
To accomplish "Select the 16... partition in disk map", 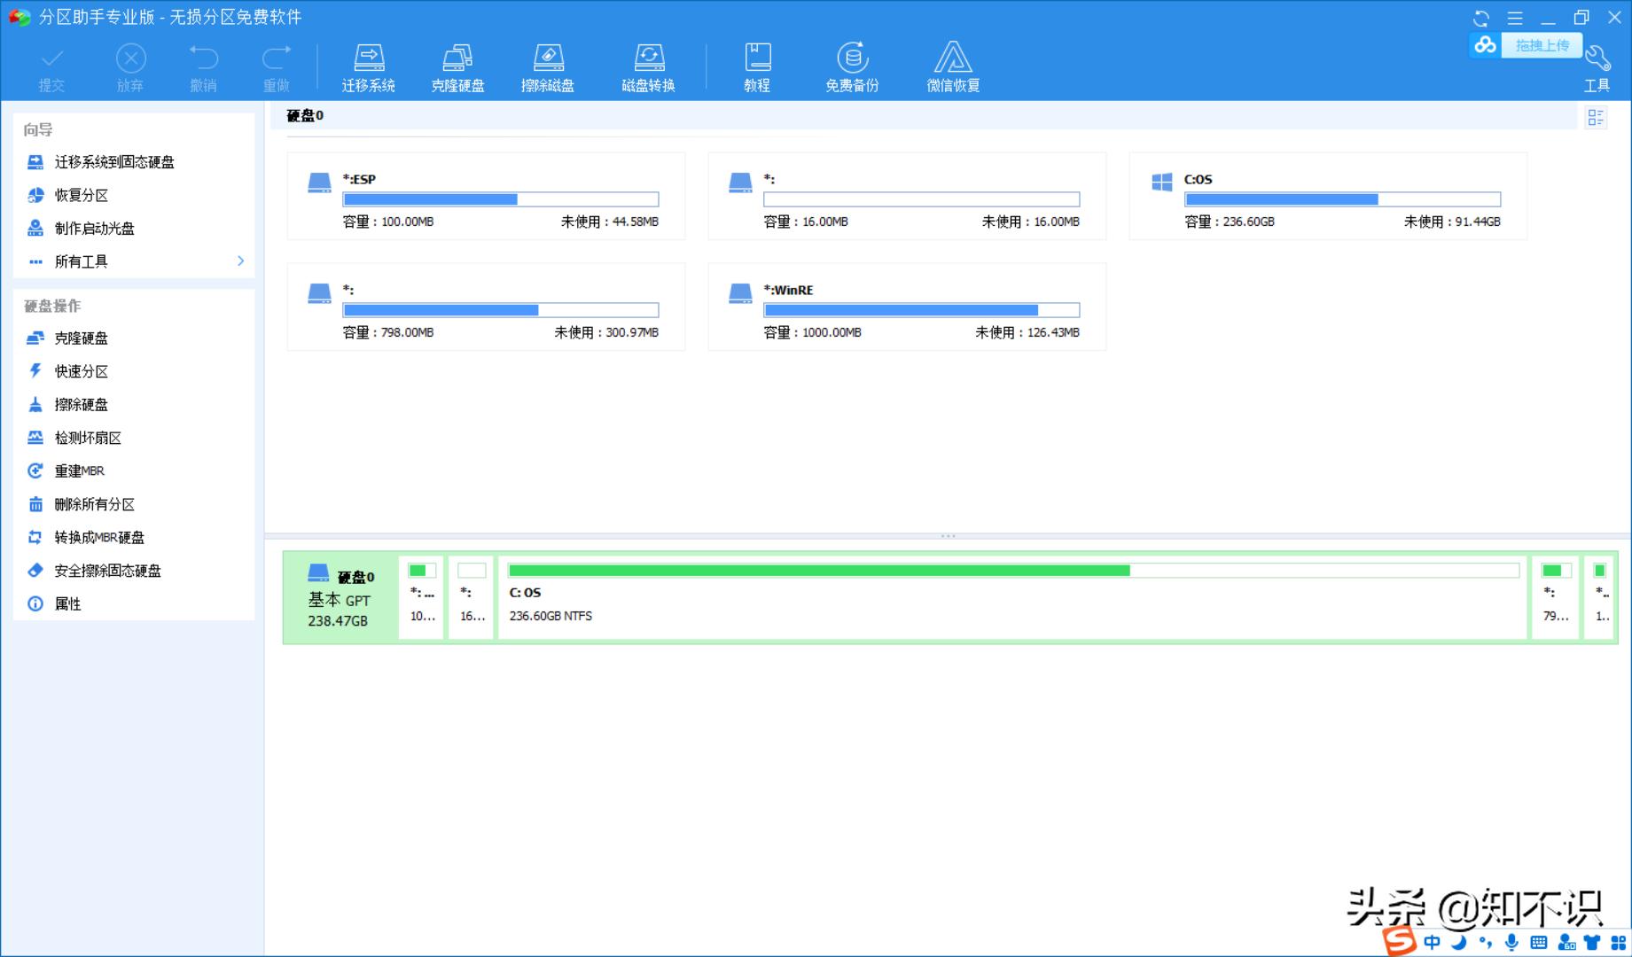I will pyautogui.click(x=472, y=597).
